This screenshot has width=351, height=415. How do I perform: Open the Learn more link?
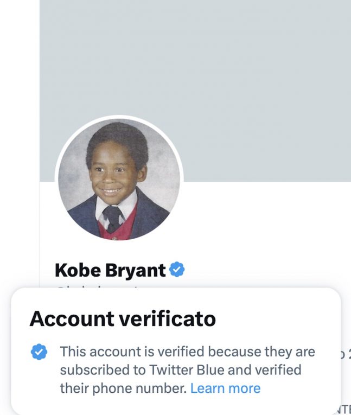(x=225, y=388)
